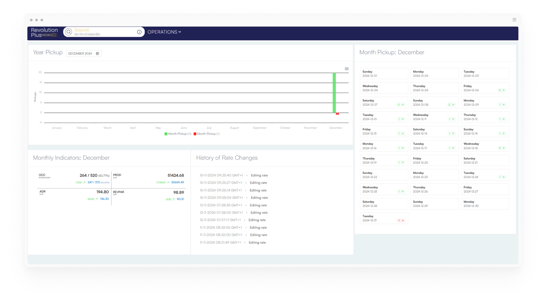Select the Wednesday 2024-12-25 day card

[383, 189]
